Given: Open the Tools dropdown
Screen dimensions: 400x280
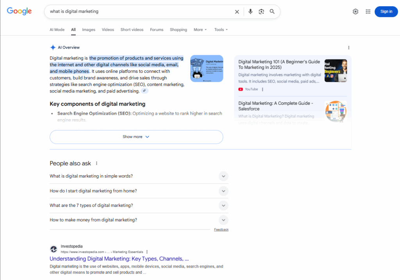Looking at the screenshot, I should [221, 29].
